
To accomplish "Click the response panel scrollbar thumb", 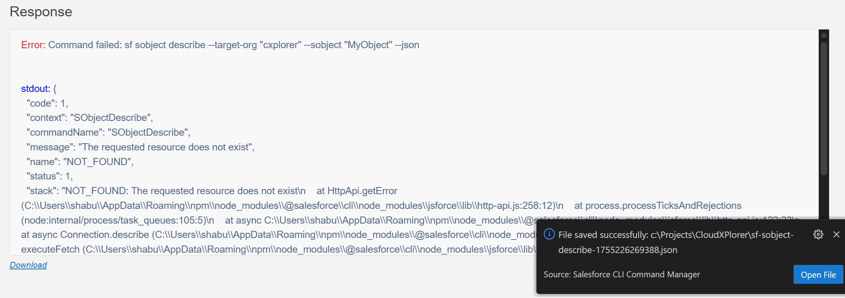I will pyautogui.click(x=824, y=108).
